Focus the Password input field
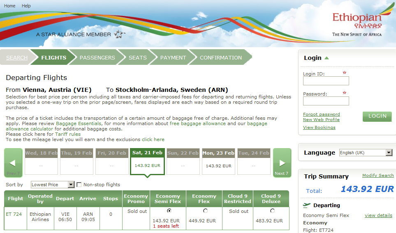The height and width of the screenshot is (233, 396). tap(326, 101)
